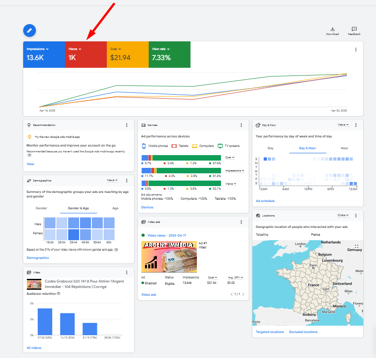This screenshot has width=376, height=358.
Task: Click the Targeted locations link
Action: point(270,332)
